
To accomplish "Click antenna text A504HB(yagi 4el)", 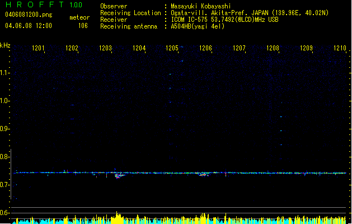I will click(x=198, y=26).
